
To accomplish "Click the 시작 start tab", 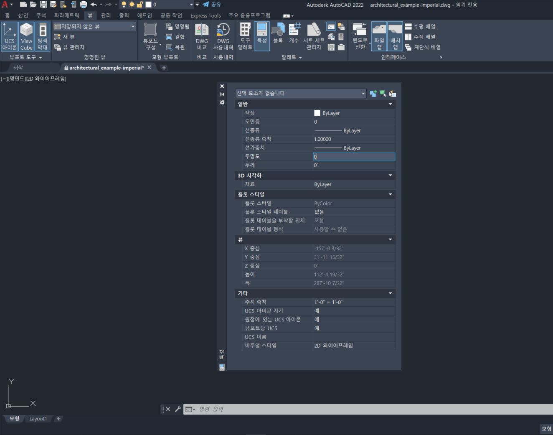I will (x=18, y=68).
